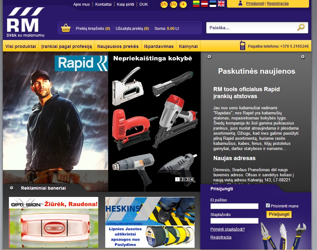The width and height of the screenshot is (317, 250).
Task: Tick the Prisiminti mane checkbox
Action: coord(268,206)
